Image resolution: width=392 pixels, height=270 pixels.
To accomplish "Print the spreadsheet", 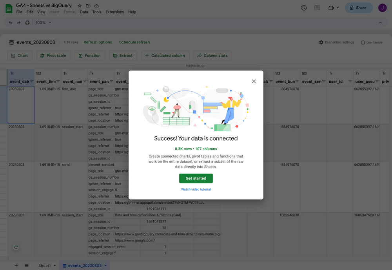I will tap(27, 22).
